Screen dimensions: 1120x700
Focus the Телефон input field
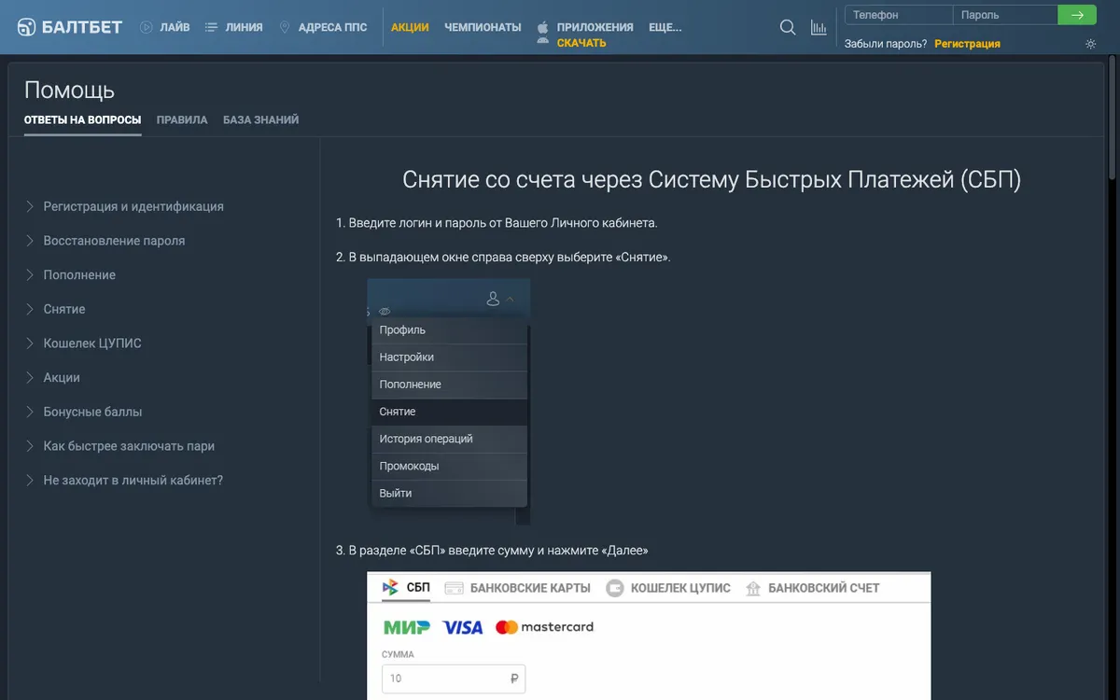coord(899,15)
